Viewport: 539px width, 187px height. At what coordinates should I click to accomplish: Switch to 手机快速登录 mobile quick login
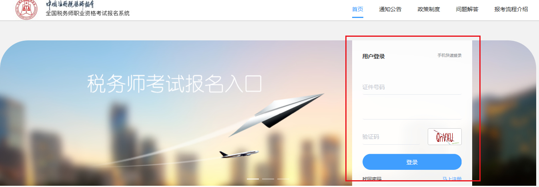point(449,56)
